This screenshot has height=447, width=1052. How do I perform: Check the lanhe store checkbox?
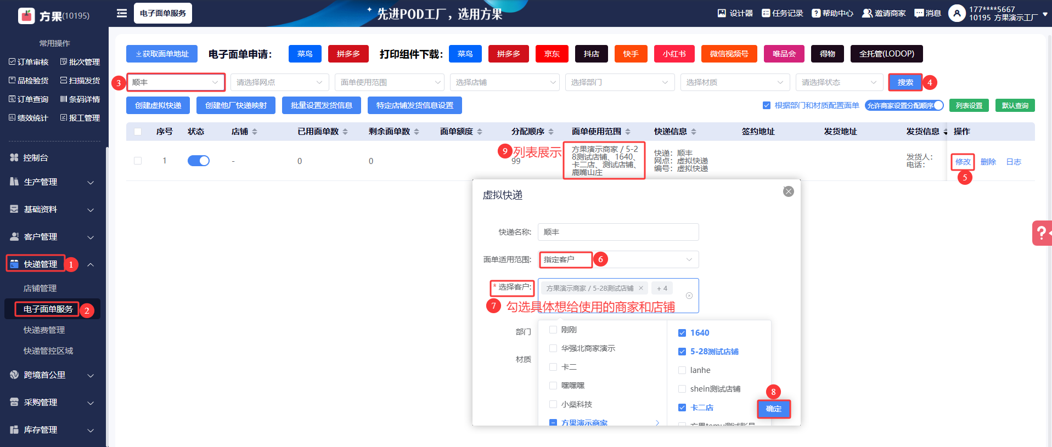click(682, 370)
